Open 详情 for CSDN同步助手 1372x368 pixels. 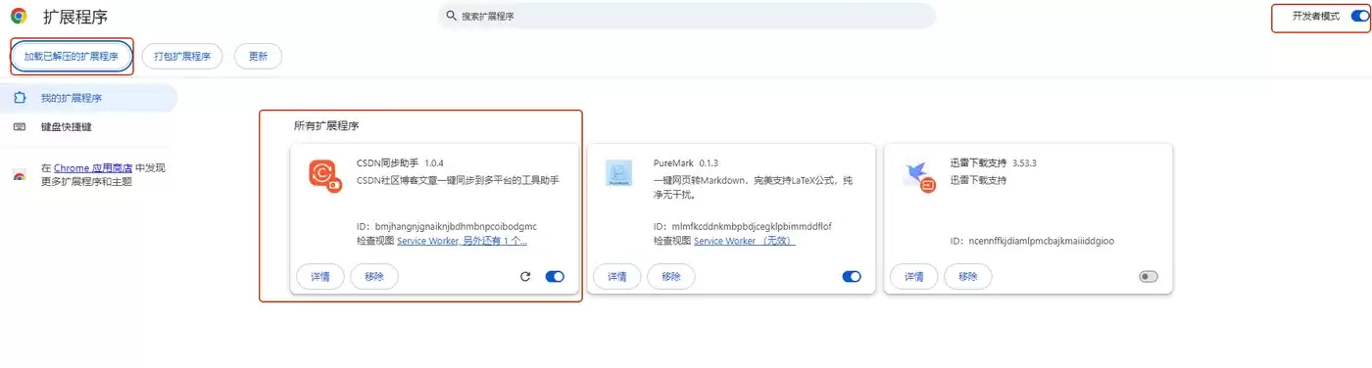[320, 277]
